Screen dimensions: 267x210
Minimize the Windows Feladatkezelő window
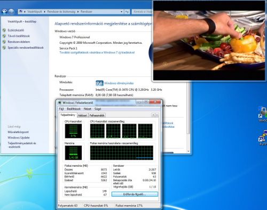[139, 102]
